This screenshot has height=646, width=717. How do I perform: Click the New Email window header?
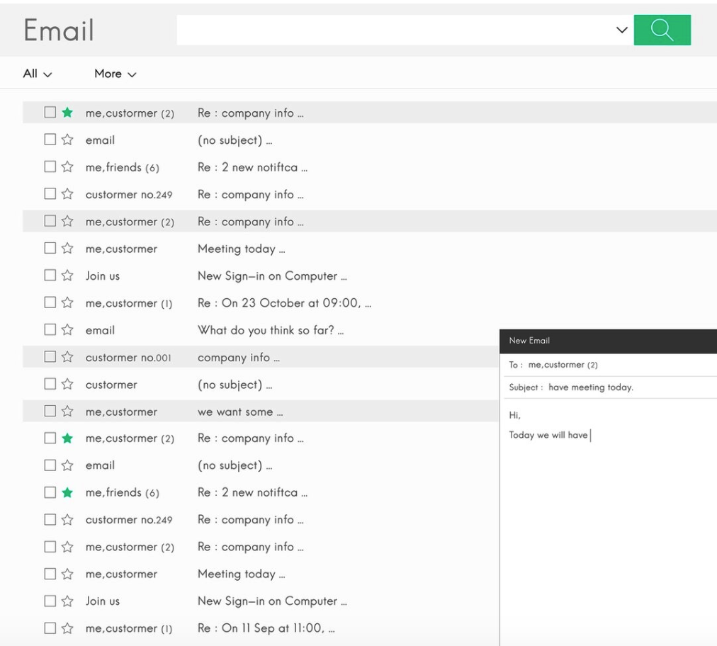608,341
